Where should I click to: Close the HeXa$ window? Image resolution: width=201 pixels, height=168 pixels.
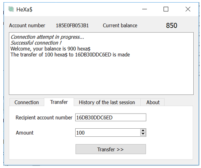coord(188,9)
